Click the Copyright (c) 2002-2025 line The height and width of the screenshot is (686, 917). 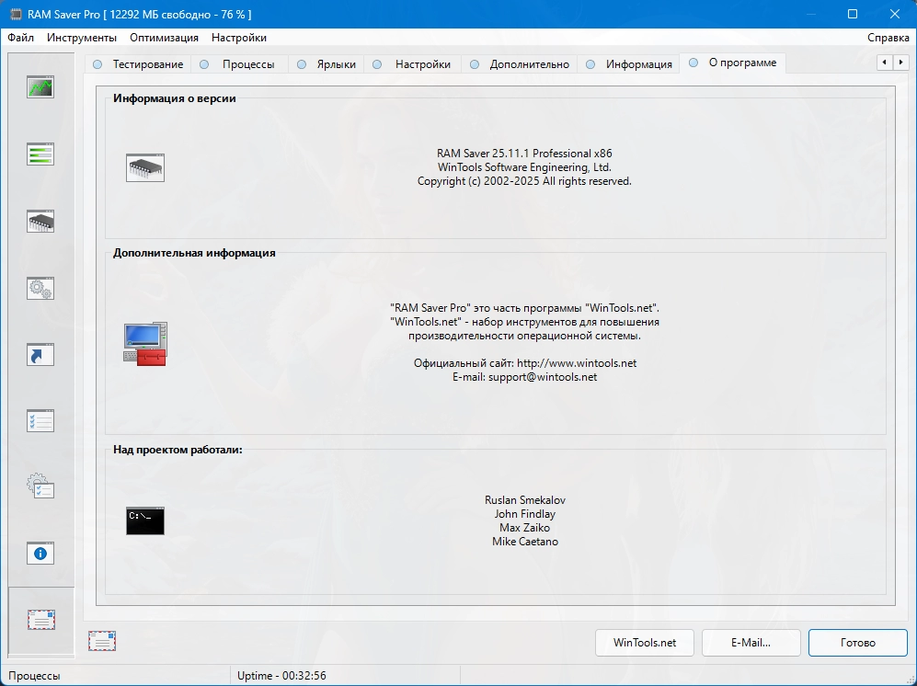point(524,181)
